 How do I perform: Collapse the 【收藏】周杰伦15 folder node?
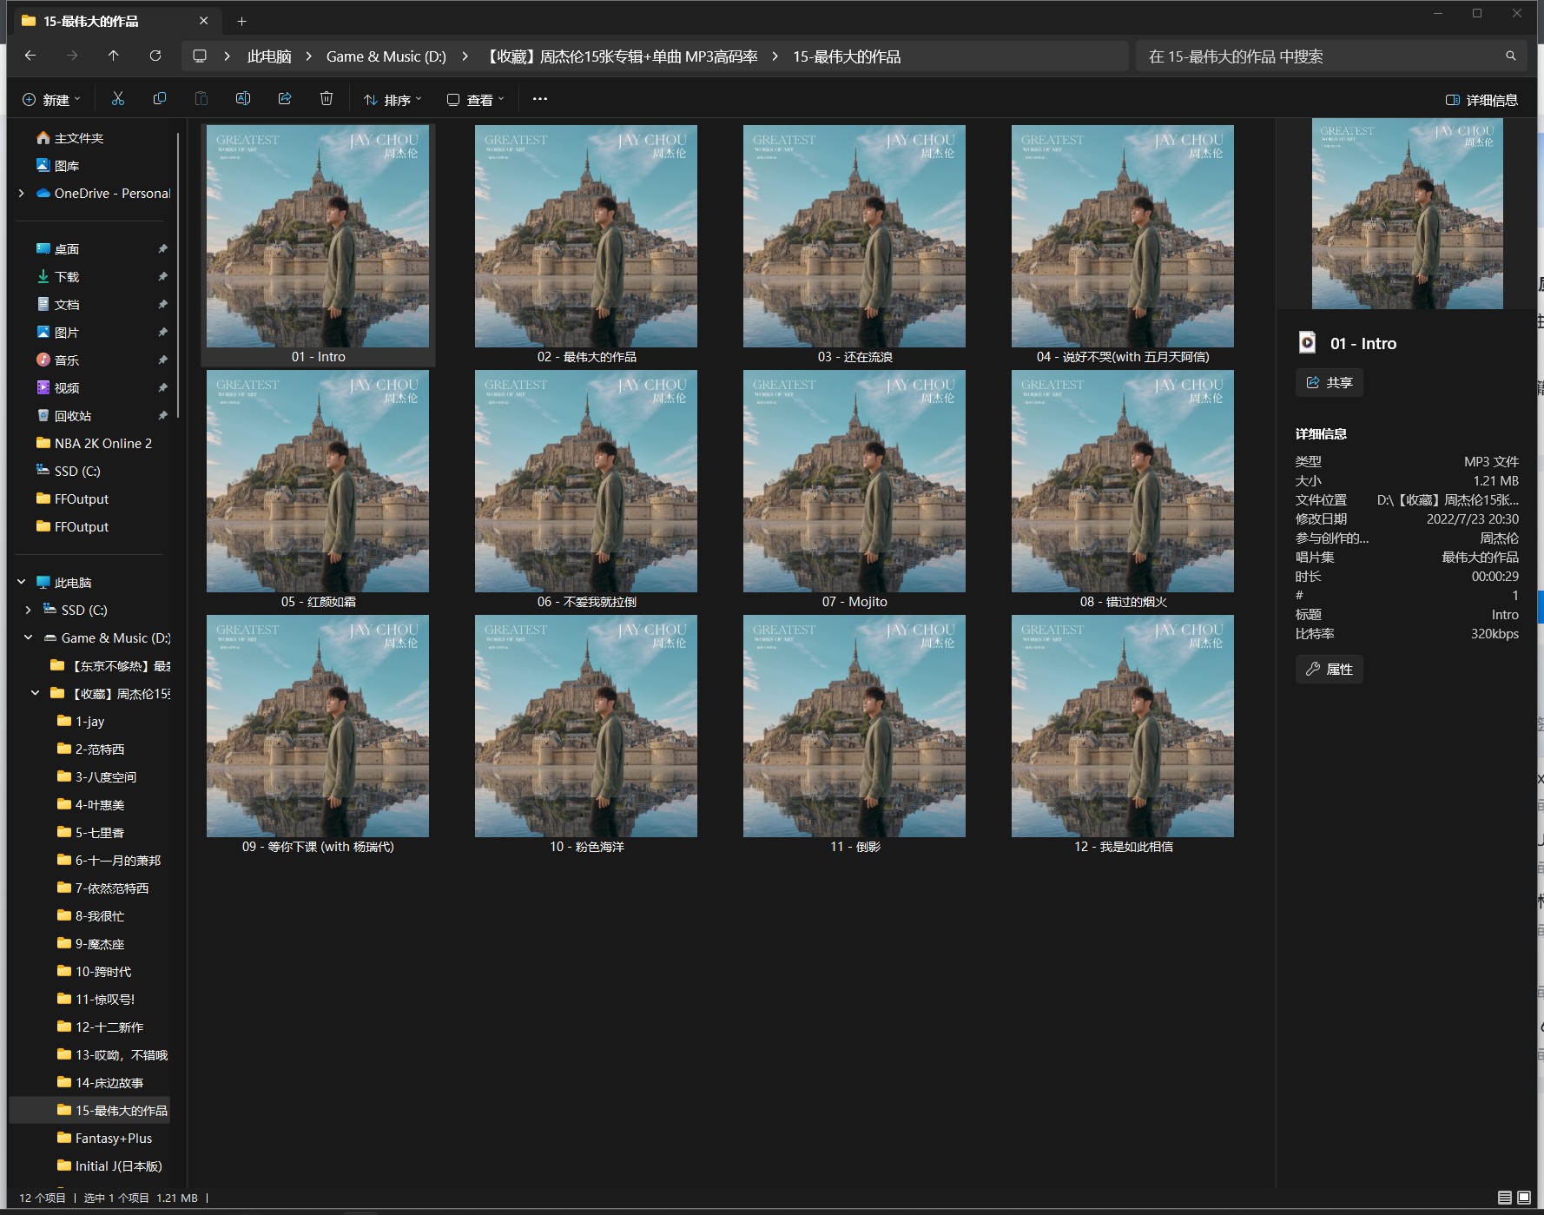click(35, 694)
